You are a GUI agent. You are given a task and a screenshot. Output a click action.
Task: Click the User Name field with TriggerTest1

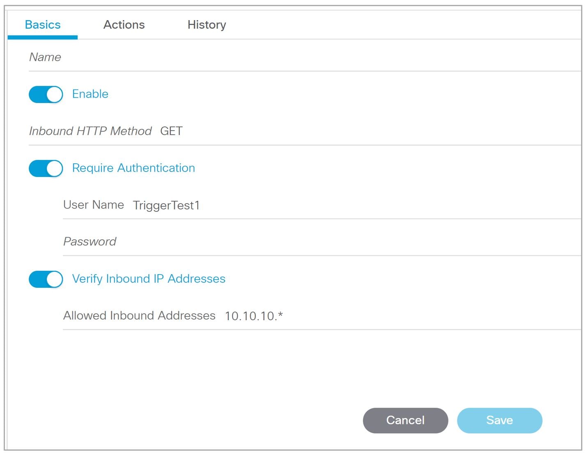point(322,205)
